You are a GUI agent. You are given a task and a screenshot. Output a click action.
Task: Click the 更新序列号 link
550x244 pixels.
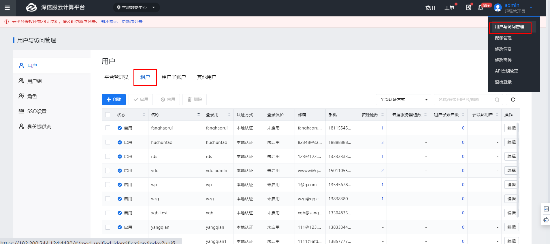tap(132, 22)
